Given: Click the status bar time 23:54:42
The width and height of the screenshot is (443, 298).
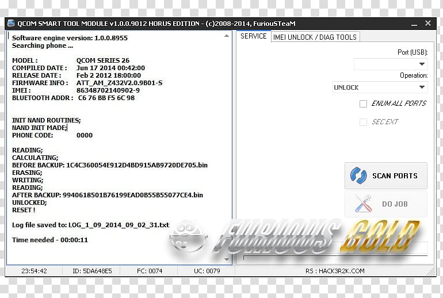Looking at the screenshot, I should pos(34,271).
